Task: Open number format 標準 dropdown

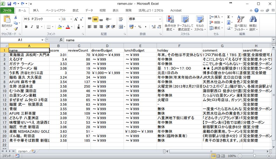Action: (160, 19)
